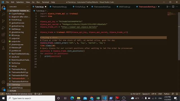Change end of line sequence CRLF
Screen dimensions: 180x101
click(160, 94)
